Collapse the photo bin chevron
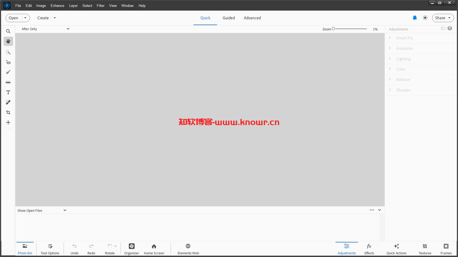 click(x=380, y=210)
